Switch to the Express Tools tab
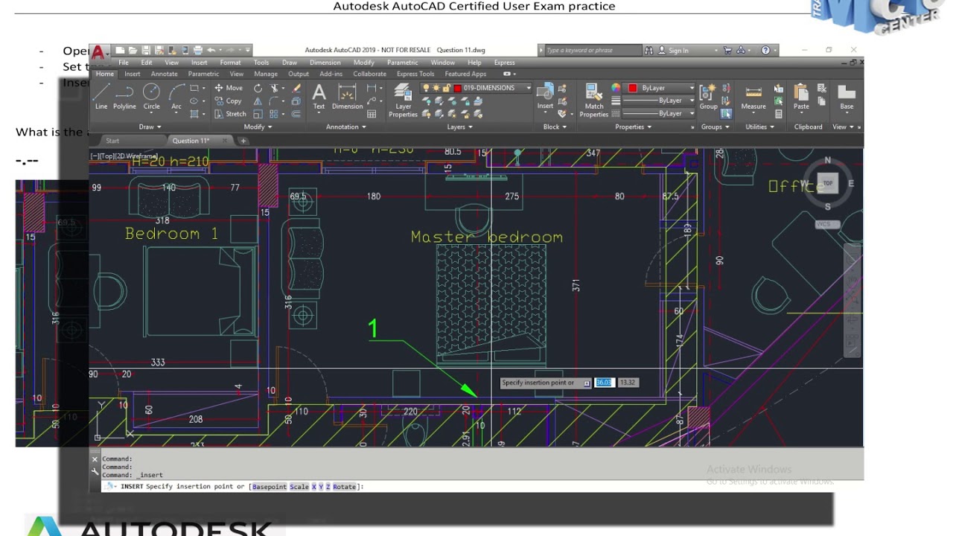Viewport: 953px width, 536px height. [415, 74]
